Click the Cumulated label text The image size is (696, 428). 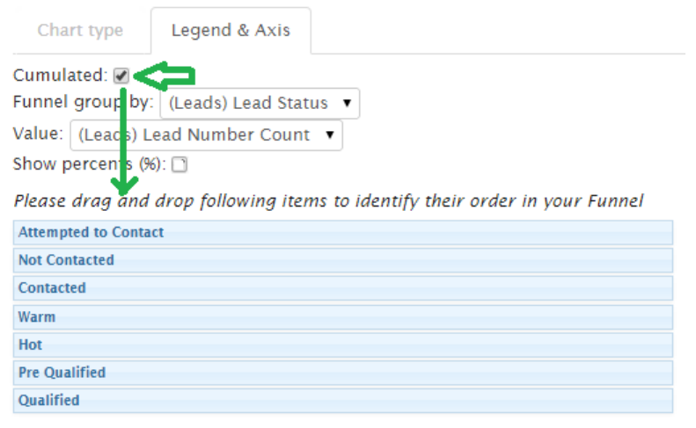coord(60,76)
